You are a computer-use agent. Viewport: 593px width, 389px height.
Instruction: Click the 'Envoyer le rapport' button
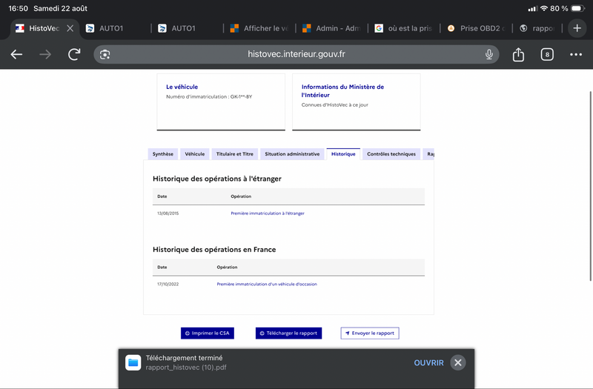[x=370, y=333]
